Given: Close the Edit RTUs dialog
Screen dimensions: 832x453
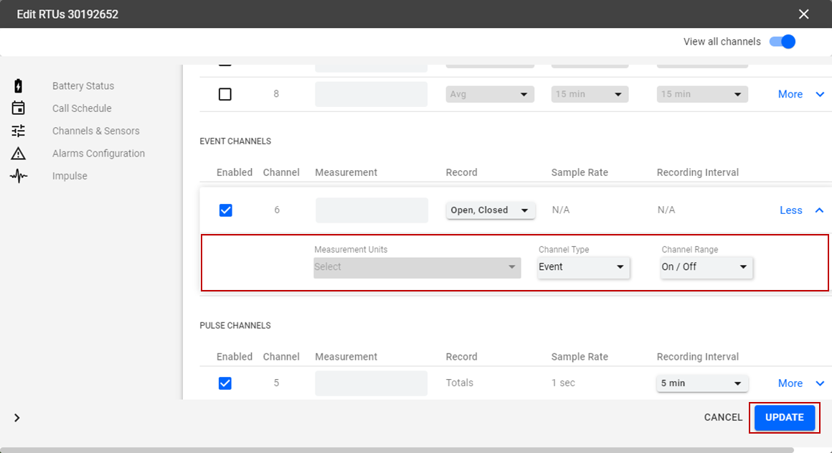Looking at the screenshot, I should click(803, 14).
